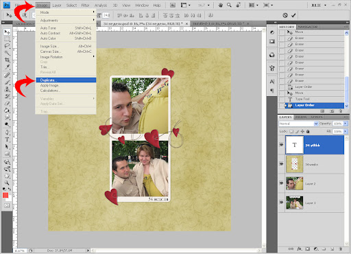The height and width of the screenshot is (254, 351).
Task: Choose Auto Tone menu item
Action: click(66, 28)
